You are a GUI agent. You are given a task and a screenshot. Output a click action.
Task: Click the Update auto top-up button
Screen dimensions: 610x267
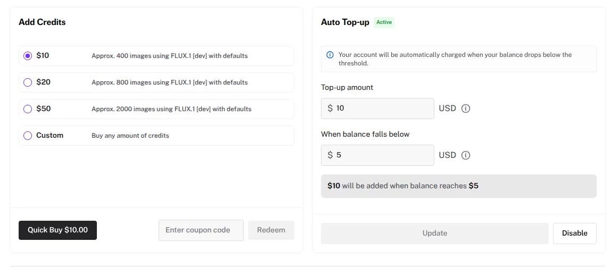click(434, 233)
